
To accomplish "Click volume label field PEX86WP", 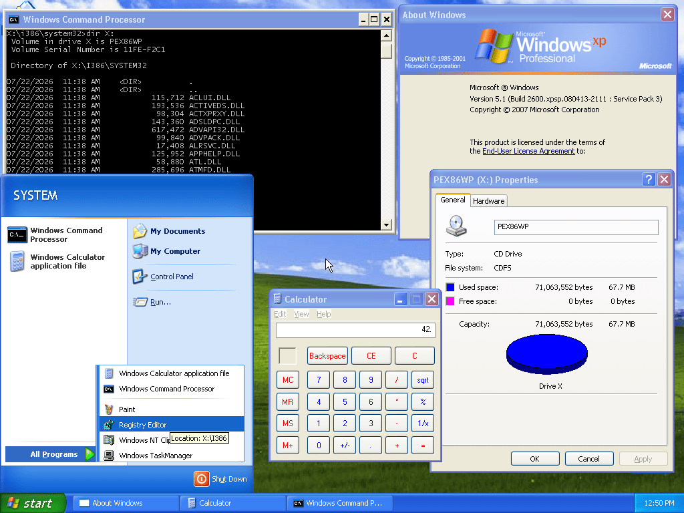I will pyautogui.click(x=576, y=227).
